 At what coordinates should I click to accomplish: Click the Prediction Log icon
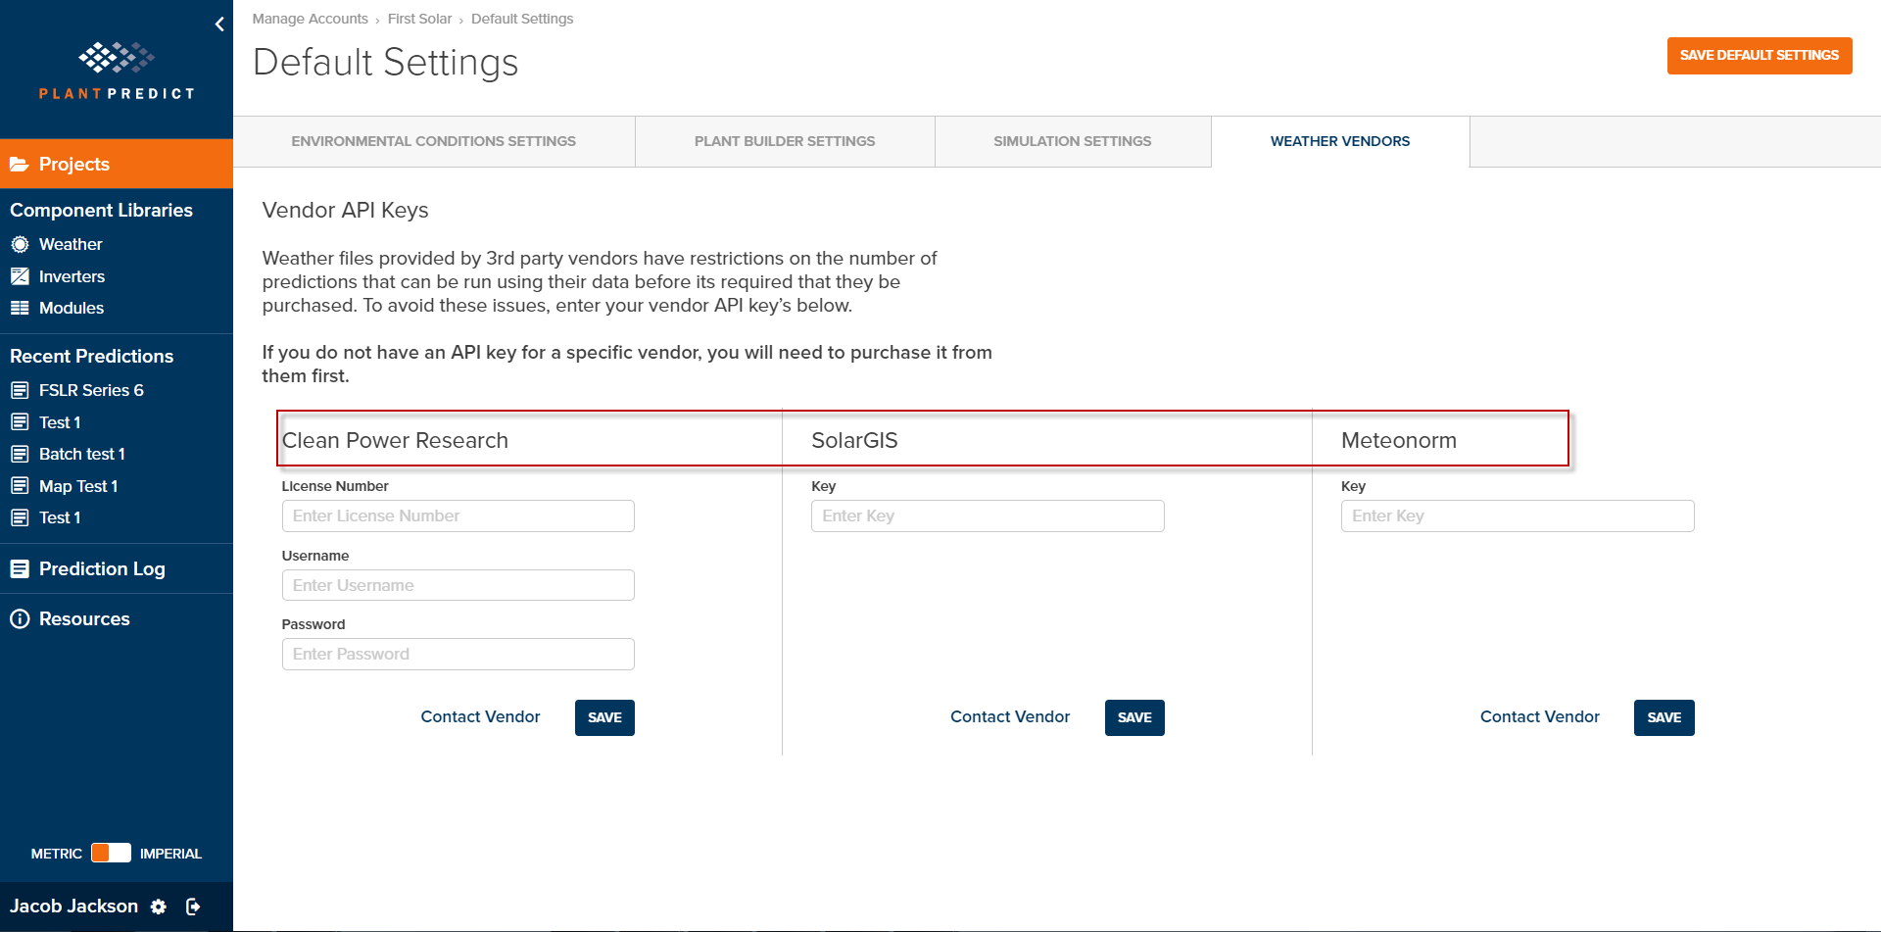pyautogui.click(x=20, y=568)
